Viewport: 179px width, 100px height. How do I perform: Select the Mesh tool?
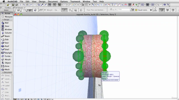click(x=7, y=69)
